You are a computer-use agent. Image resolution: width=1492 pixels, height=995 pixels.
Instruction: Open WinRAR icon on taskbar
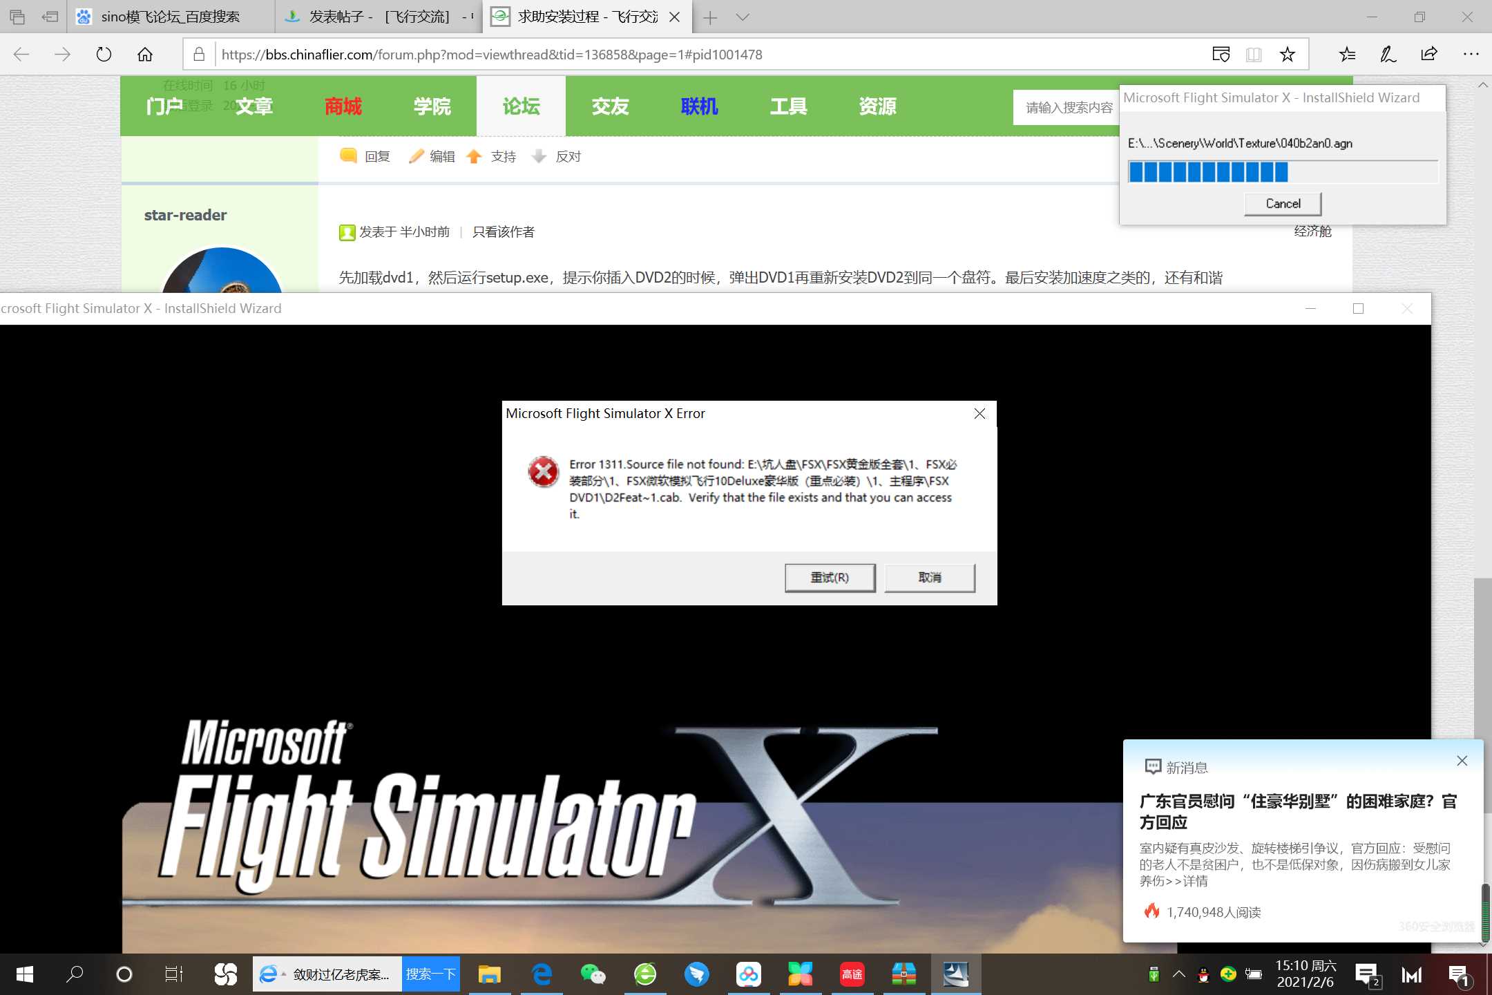point(903,974)
